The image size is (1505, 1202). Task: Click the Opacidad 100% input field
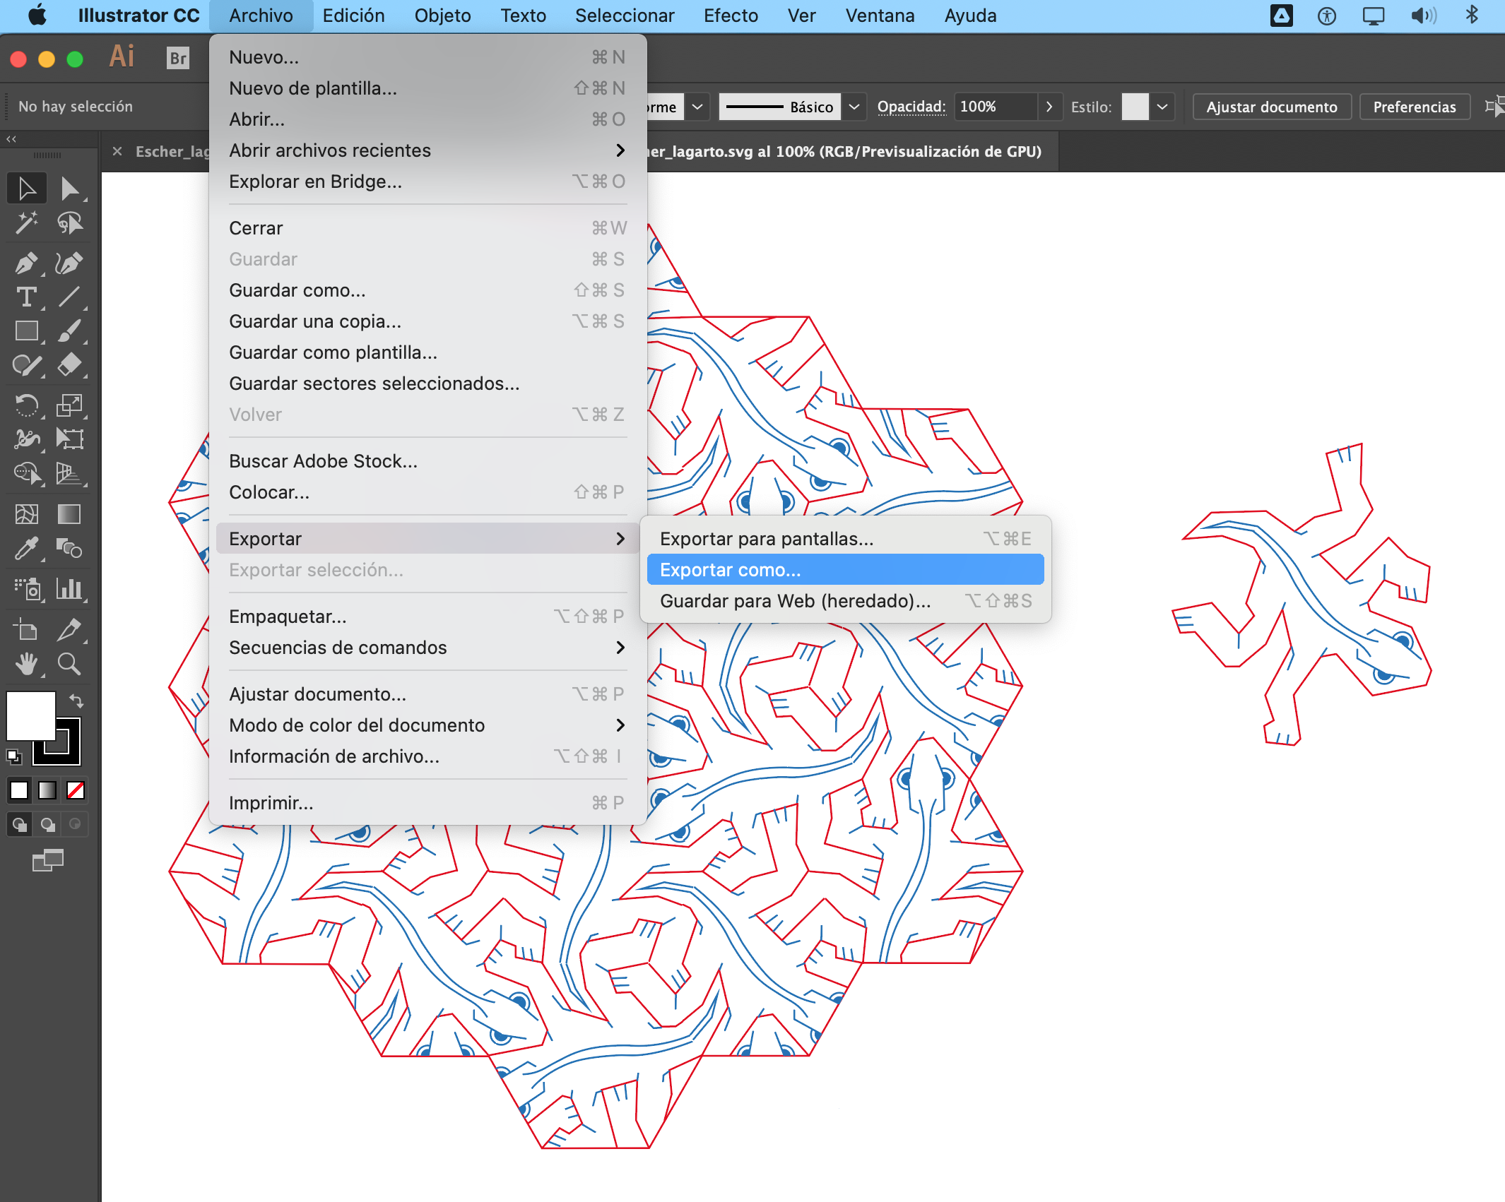pos(996,107)
